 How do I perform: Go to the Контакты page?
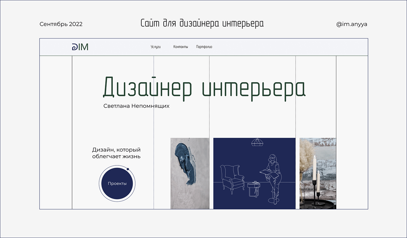[181, 47]
